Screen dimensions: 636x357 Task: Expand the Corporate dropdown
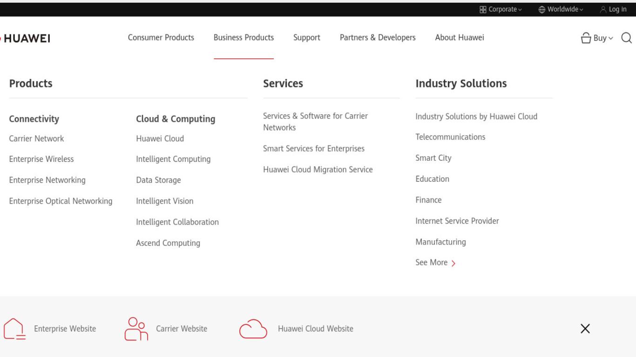point(501,9)
